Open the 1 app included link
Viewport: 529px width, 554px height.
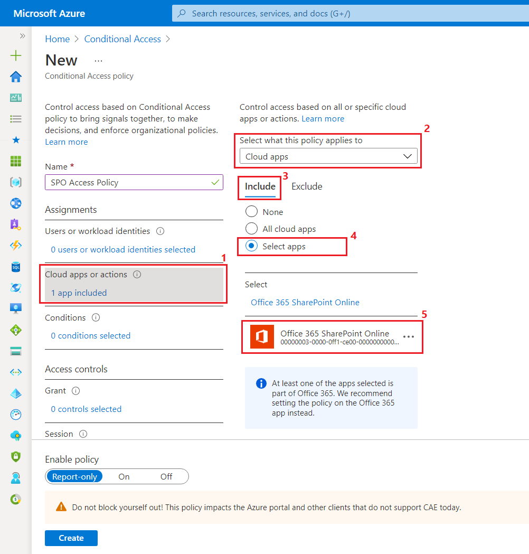[x=79, y=293]
